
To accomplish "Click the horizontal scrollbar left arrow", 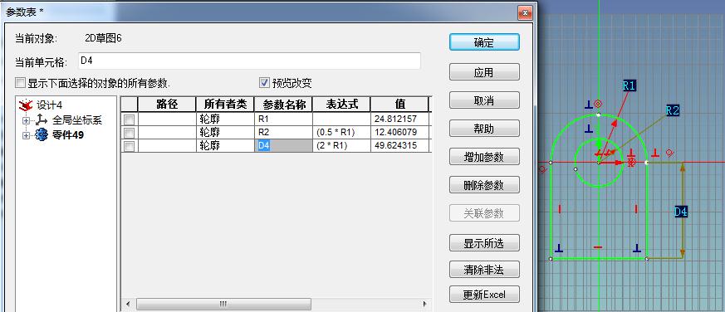I will click(x=128, y=305).
